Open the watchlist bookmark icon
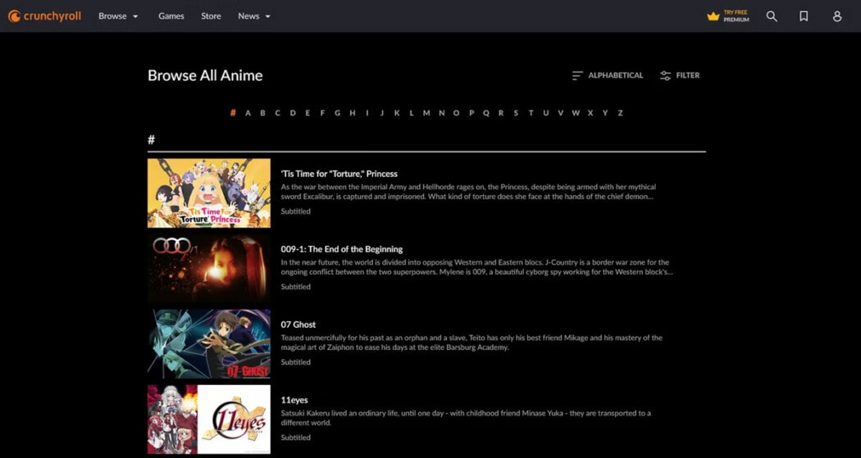Image resolution: width=861 pixels, height=458 pixels. click(804, 16)
